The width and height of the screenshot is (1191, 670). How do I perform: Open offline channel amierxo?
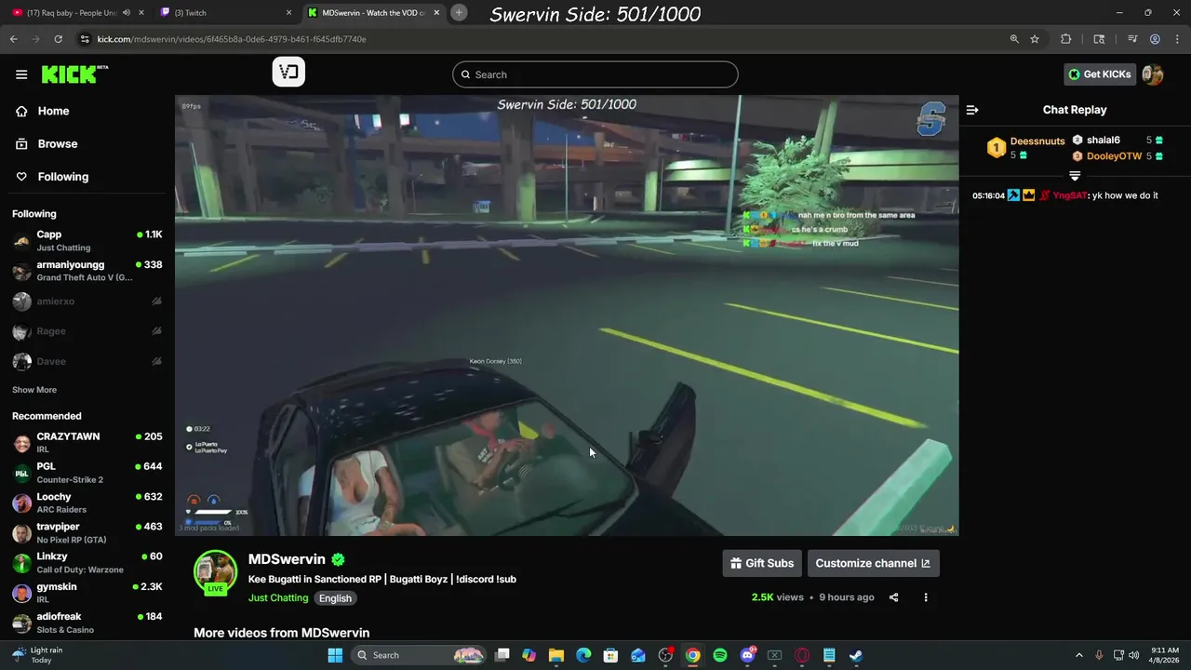87,301
